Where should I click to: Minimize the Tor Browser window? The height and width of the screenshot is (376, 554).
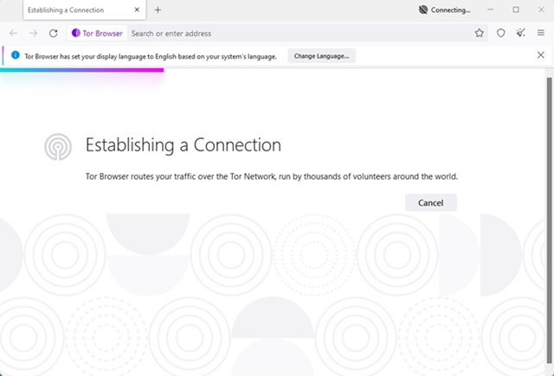click(490, 10)
